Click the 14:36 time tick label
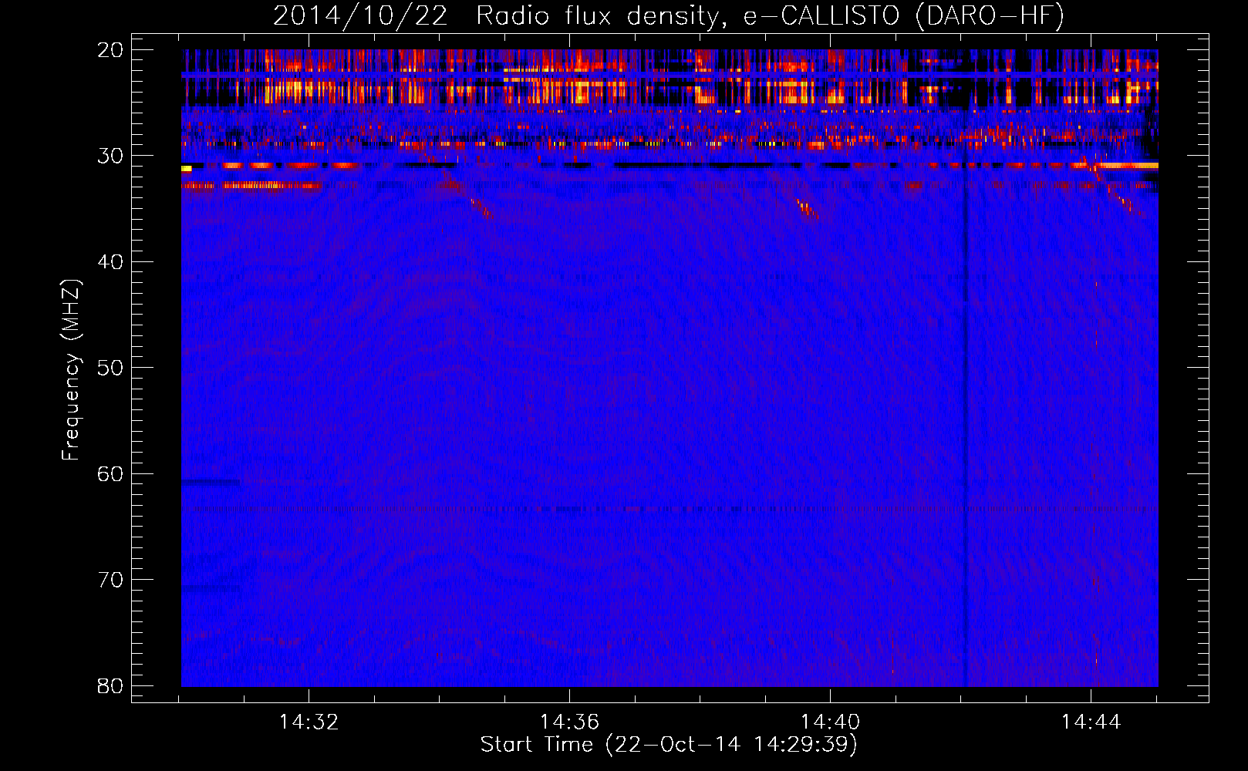The height and width of the screenshot is (771, 1248). pyautogui.click(x=569, y=722)
